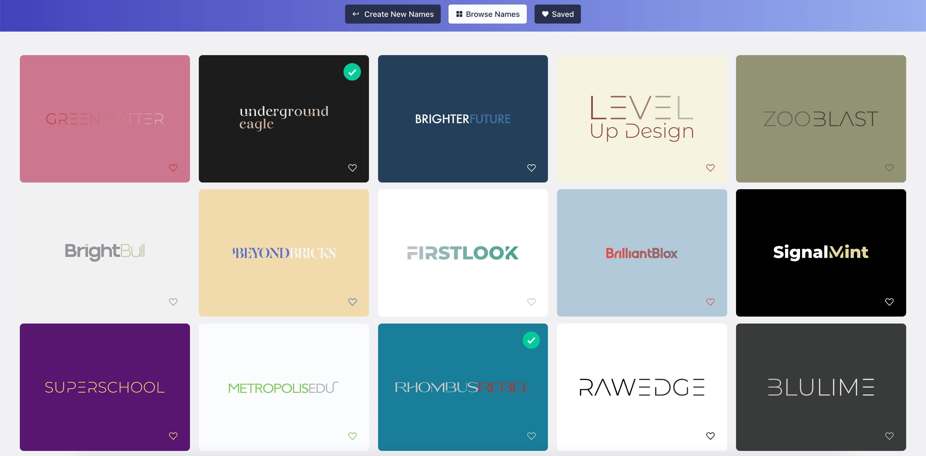
Task: Uncheck the RhombusRebel green checkmark
Action: 531,340
